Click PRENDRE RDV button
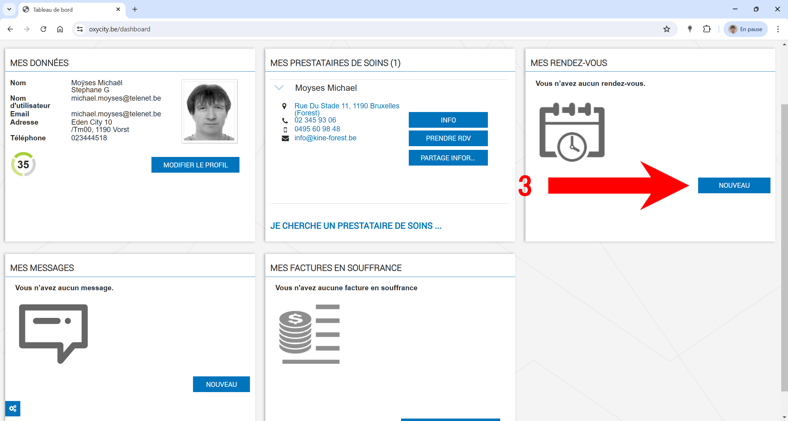Viewport: 788px width, 421px height. (x=448, y=138)
